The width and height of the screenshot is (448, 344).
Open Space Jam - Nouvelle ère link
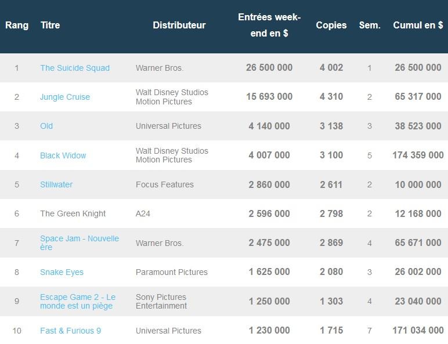tap(80, 243)
